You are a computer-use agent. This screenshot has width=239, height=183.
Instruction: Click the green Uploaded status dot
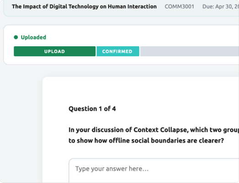click(16, 37)
